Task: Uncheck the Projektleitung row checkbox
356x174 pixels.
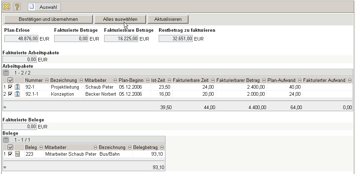Action: (x=10, y=87)
